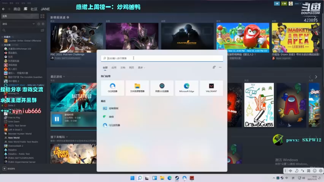Screen dimensions: 324x182
Task: Toggle IME Chinese/English mode button
Action: coord(290,171)
